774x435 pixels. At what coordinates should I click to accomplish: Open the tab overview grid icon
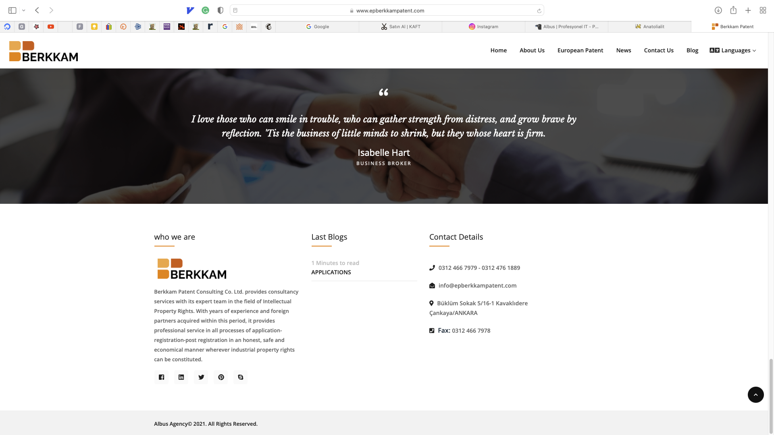point(763,10)
